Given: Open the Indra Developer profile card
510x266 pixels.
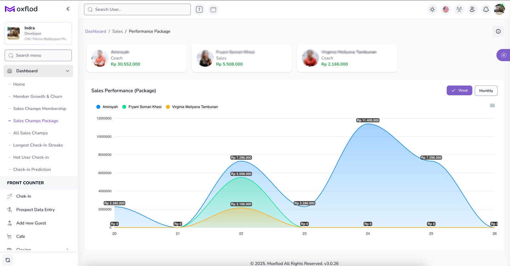Looking at the screenshot, I should click(38, 34).
